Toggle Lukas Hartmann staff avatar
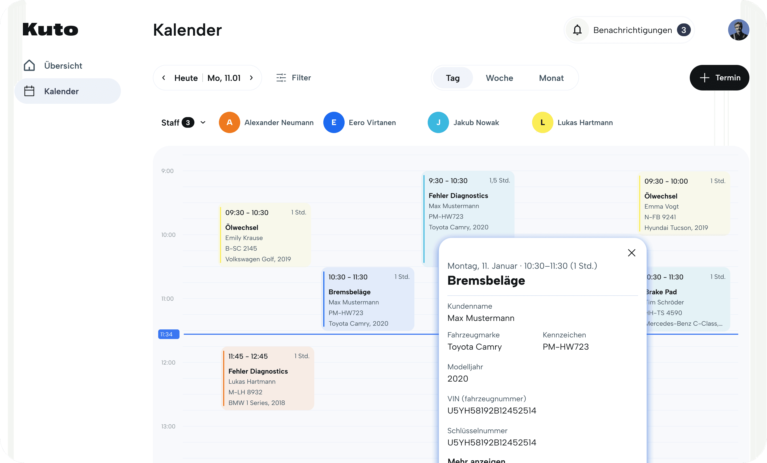Viewport: 767px width, 463px height. 542,122
